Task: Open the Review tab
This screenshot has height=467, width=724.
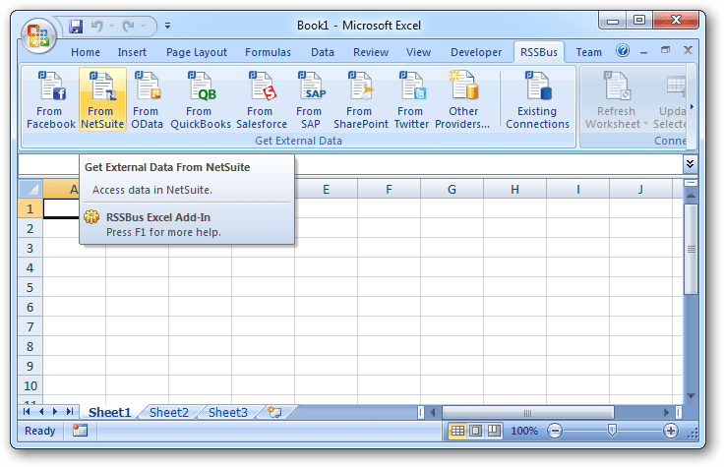Action: tap(371, 53)
